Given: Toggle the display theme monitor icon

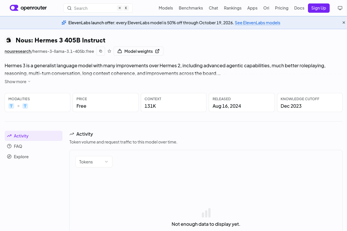Looking at the screenshot, I should tap(340, 8).
